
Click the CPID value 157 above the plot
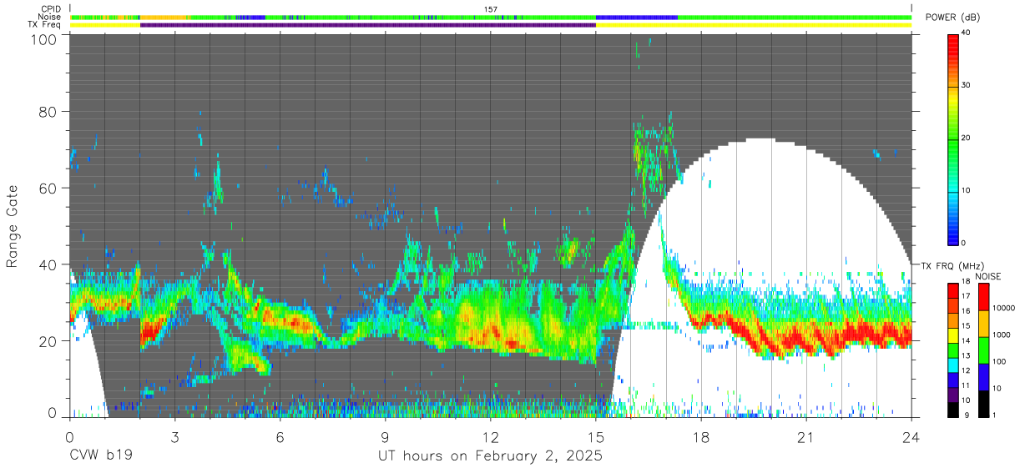(x=491, y=9)
